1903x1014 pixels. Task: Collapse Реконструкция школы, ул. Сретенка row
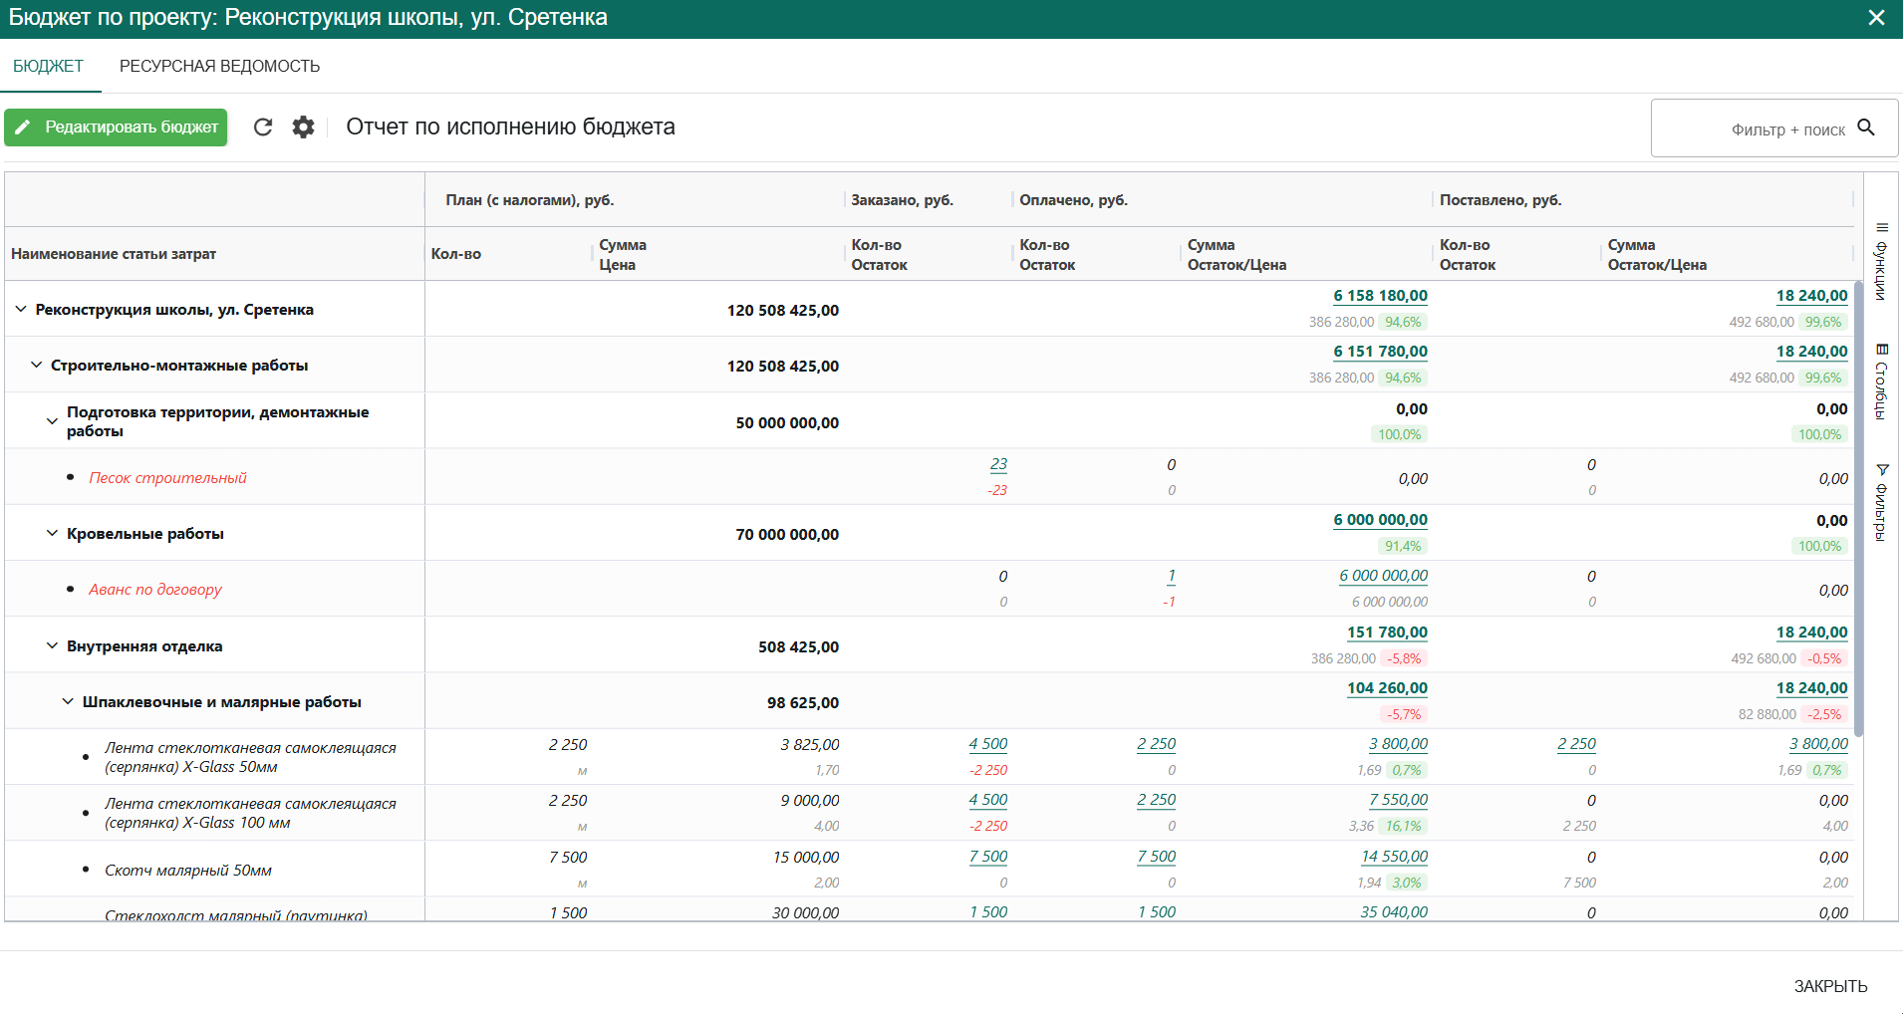(21, 310)
